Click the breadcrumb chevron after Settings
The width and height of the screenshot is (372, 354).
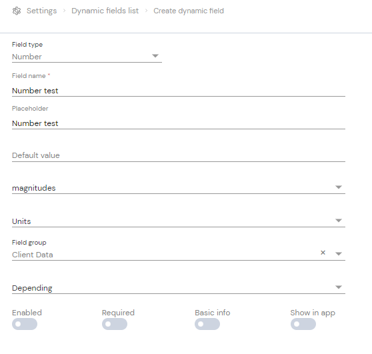click(64, 11)
